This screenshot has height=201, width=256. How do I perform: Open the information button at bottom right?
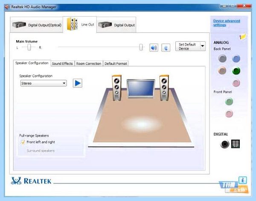pyautogui.click(x=243, y=180)
